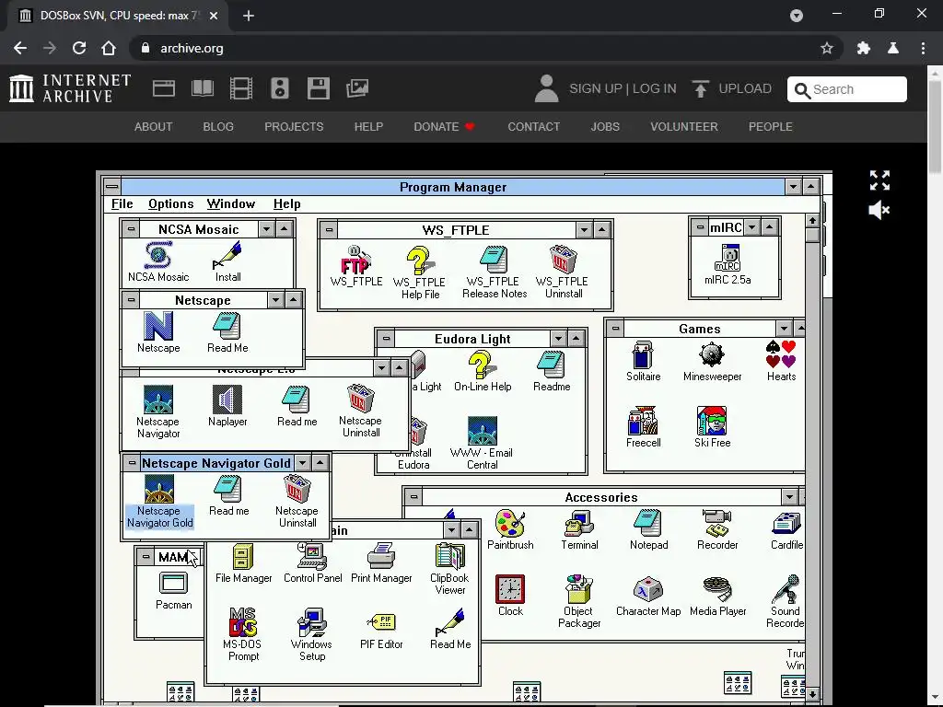943x707 pixels.
Task: Open the VOLUNTEER link
Action: point(684,127)
